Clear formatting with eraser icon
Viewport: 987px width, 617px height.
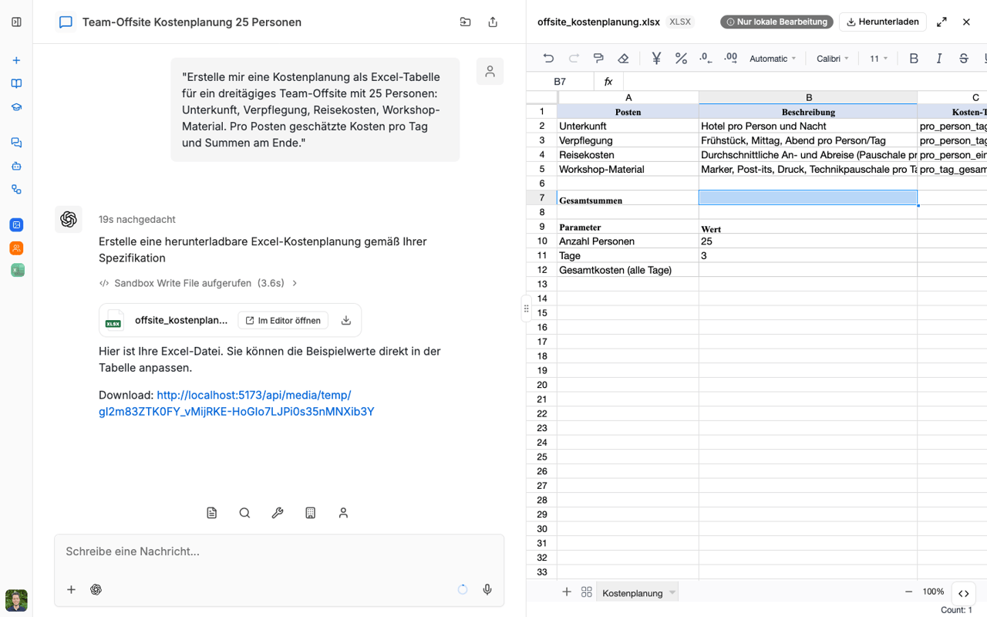623,59
